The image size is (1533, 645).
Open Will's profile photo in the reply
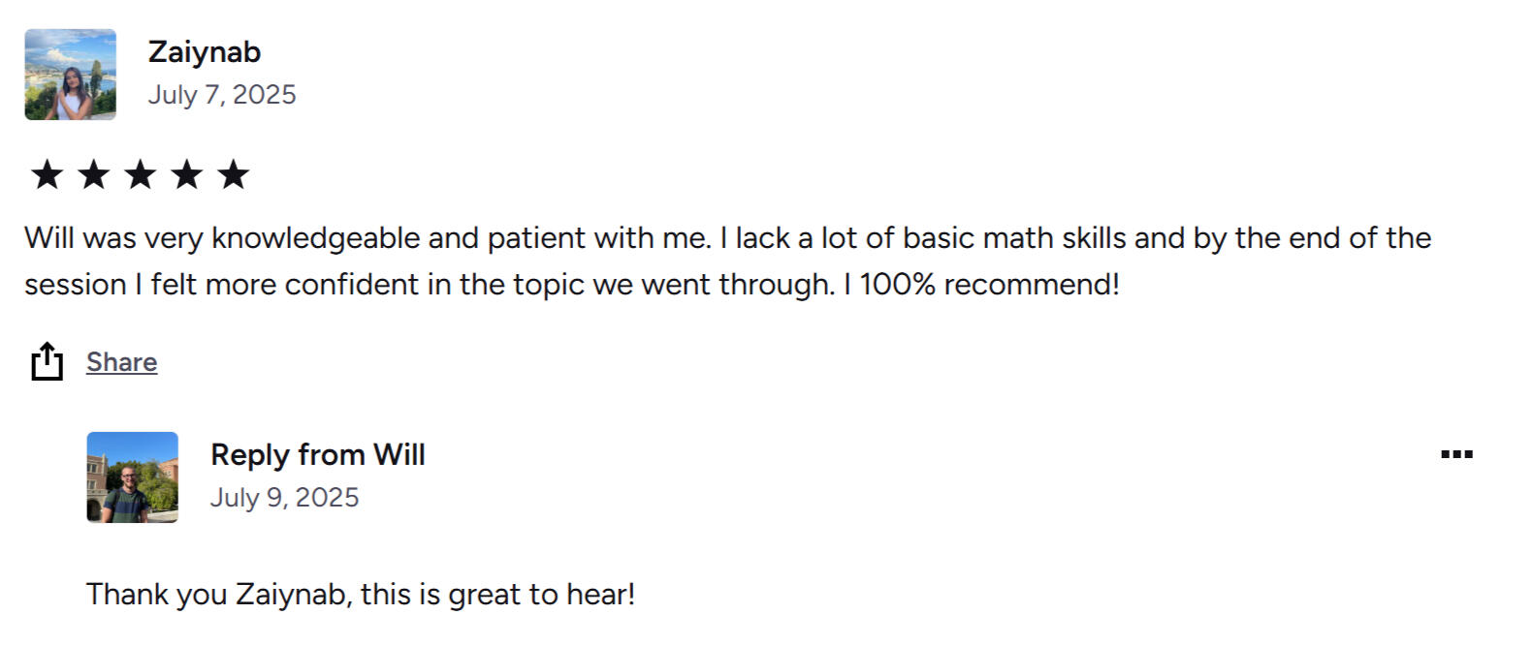(x=133, y=477)
